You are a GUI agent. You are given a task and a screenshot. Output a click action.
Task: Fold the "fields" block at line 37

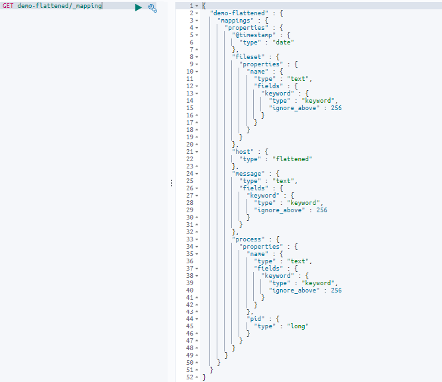click(x=197, y=269)
